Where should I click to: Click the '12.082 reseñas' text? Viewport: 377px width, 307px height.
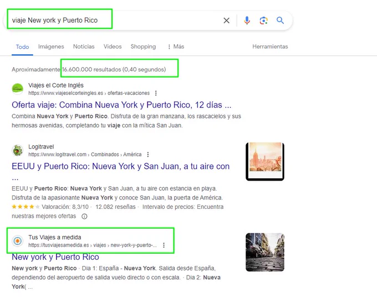pyautogui.click(x=115, y=207)
